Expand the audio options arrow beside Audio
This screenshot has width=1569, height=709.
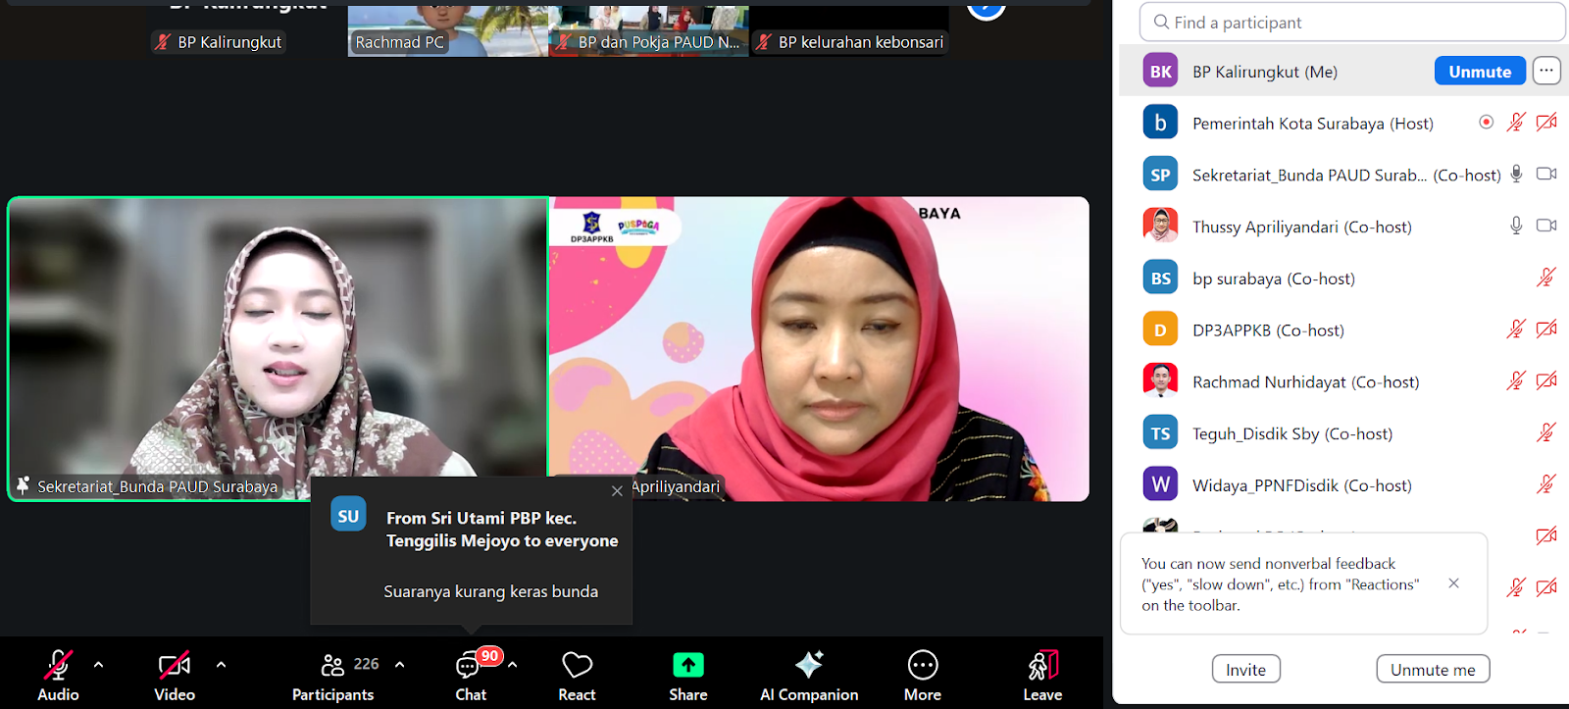98,665
